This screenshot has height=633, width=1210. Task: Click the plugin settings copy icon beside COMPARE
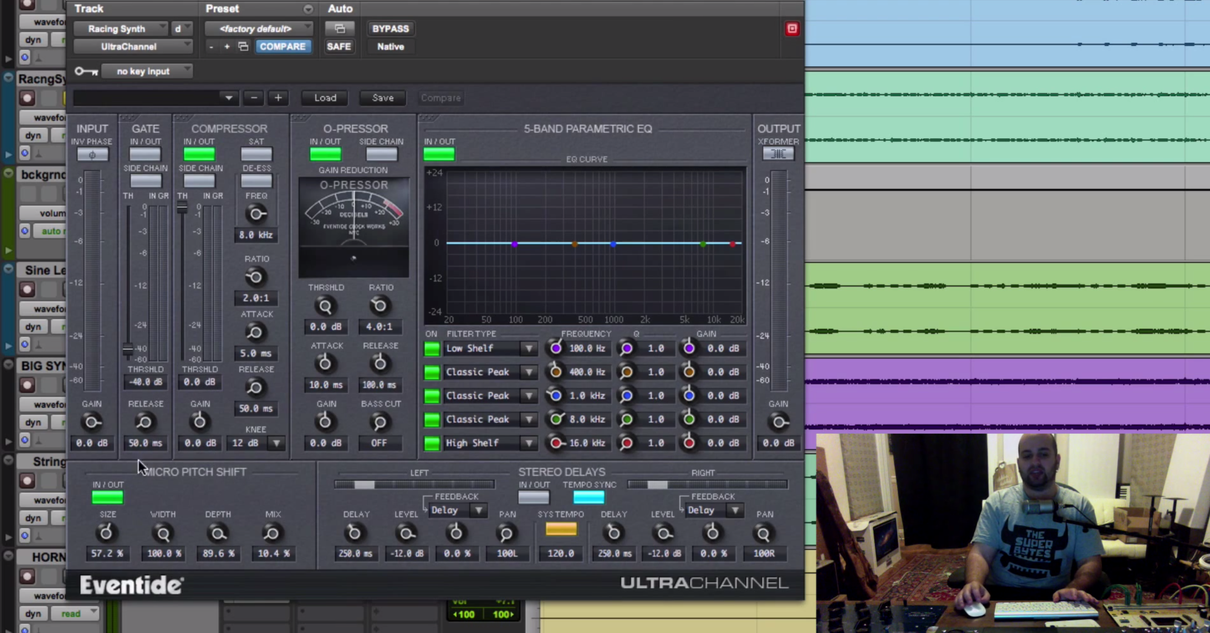243,46
